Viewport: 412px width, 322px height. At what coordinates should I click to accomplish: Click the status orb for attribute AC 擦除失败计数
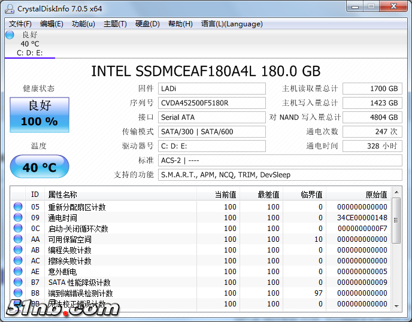pos(18,261)
